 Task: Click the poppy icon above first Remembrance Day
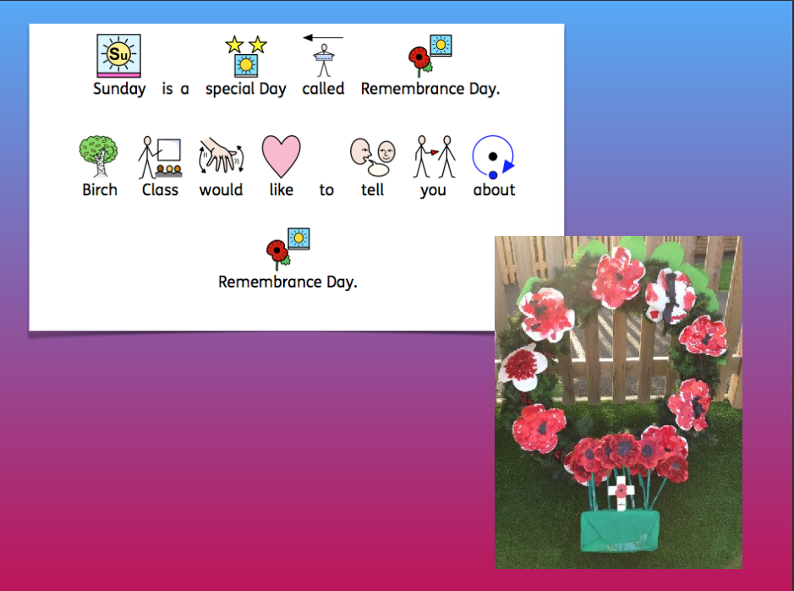click(430, 56)
